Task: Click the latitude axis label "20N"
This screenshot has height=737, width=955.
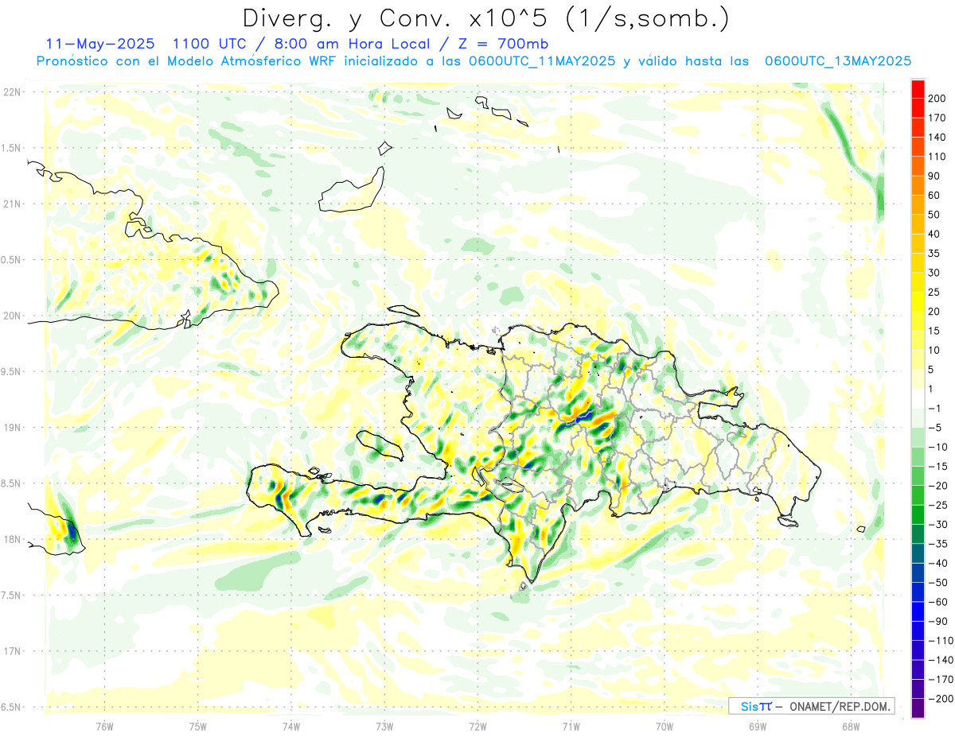Action: click(12, 316)
